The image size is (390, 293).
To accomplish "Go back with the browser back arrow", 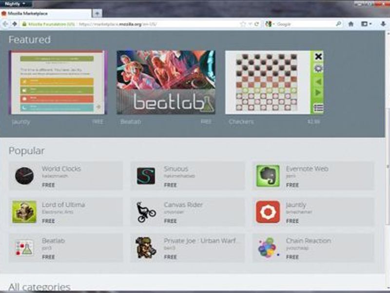I will coord(5,24).
